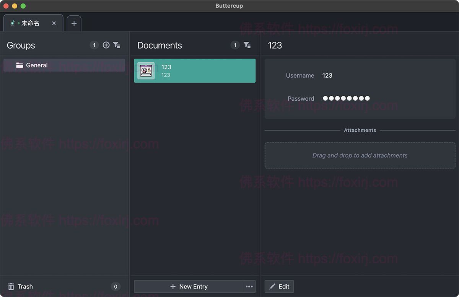
Task: Click the pencil icon on Edit
Action: coord(272,287)
